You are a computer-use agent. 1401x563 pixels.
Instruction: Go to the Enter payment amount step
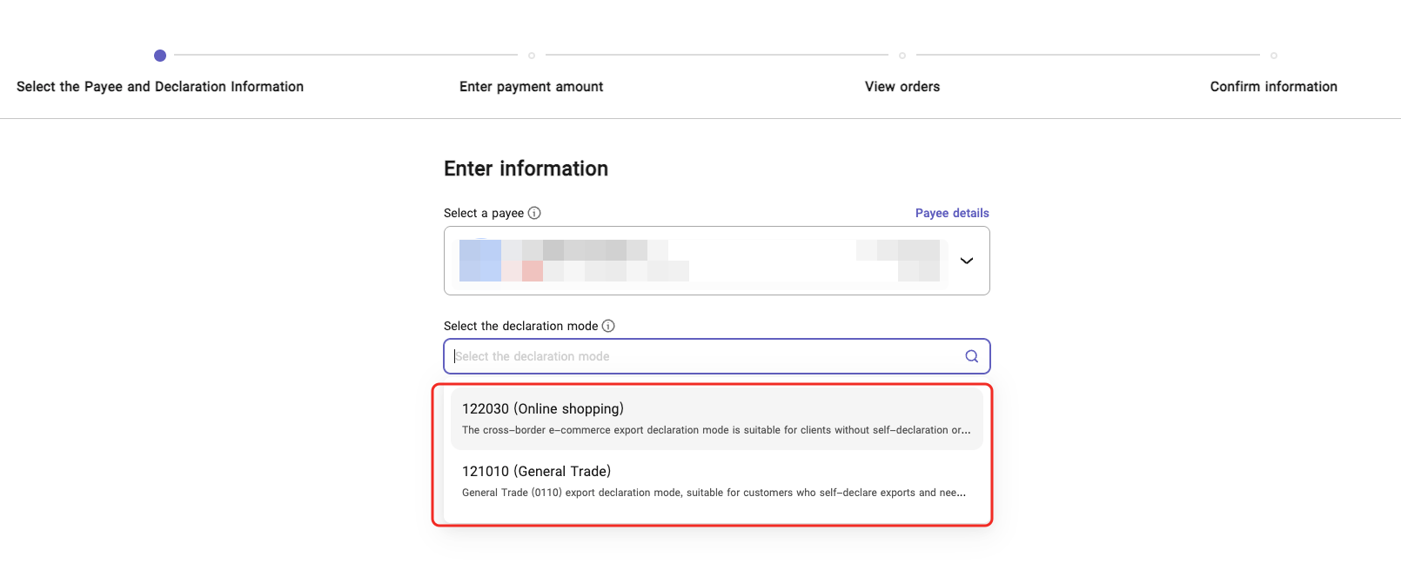pos(531,87)
